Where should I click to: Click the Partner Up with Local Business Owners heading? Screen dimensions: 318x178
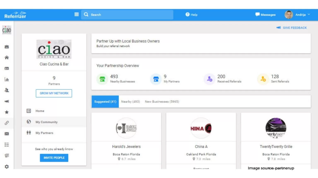coord(128,41)
